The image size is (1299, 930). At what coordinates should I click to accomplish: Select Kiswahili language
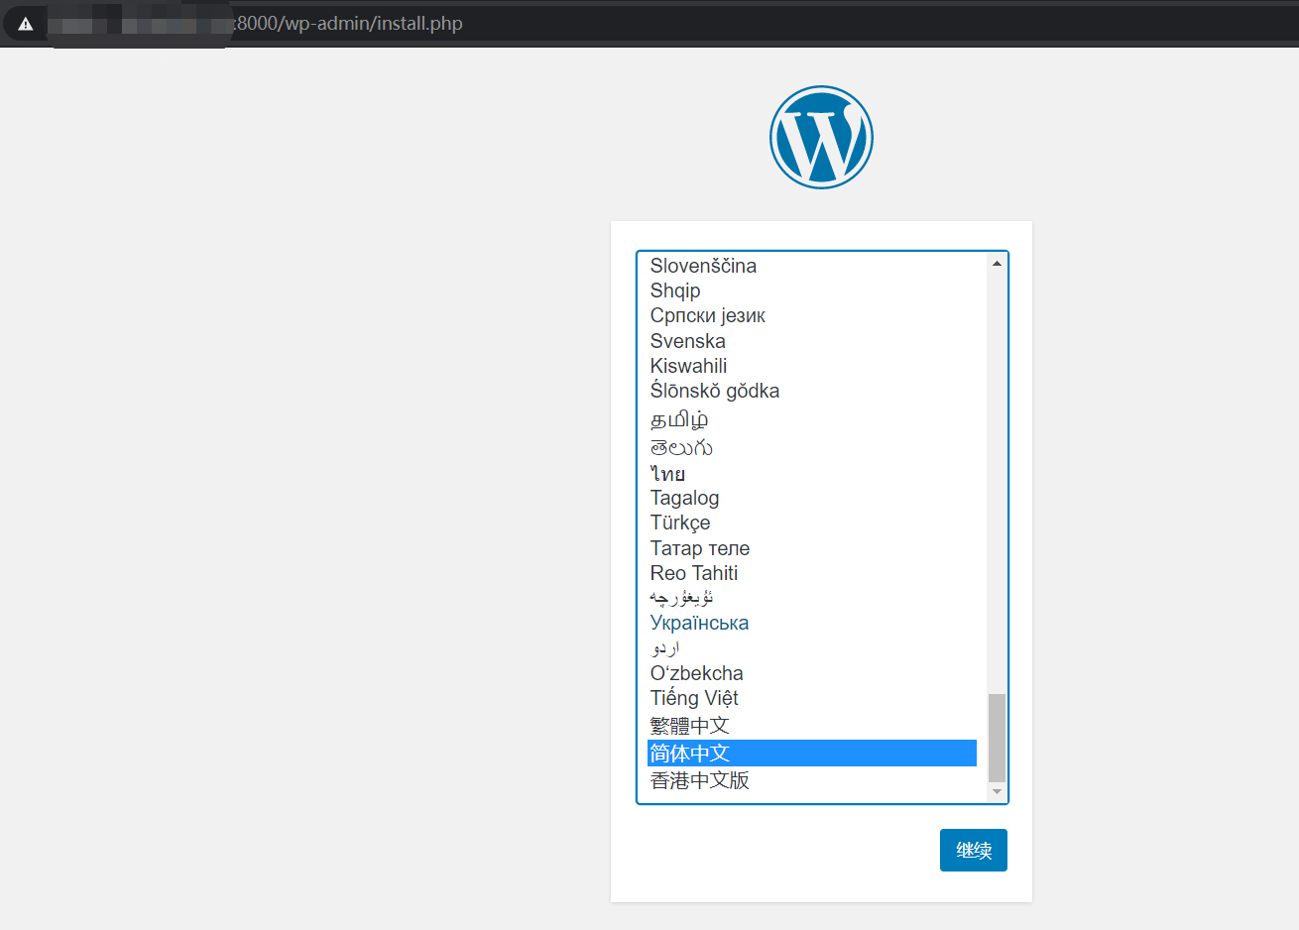point(812,366)
